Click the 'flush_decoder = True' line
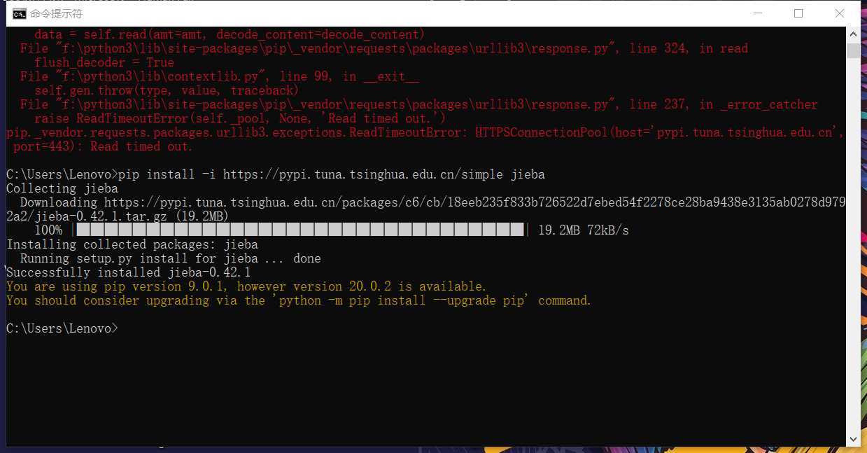 (x=104, y=62)
